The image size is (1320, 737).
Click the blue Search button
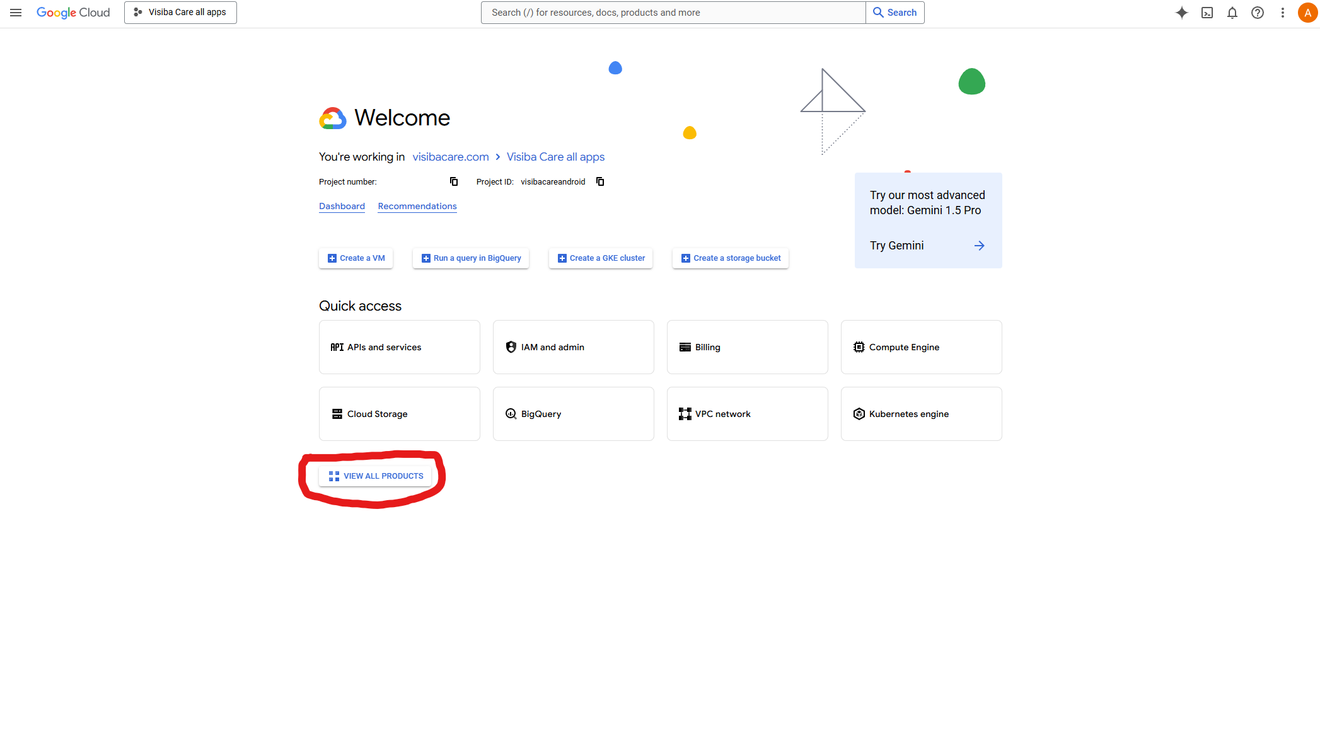click(x=895, y=13)
